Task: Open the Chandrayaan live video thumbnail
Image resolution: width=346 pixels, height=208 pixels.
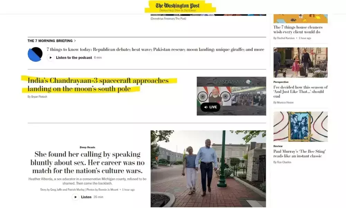Action: point(231,96)
